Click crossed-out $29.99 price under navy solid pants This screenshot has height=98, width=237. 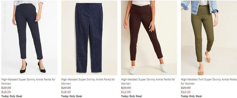6,88
